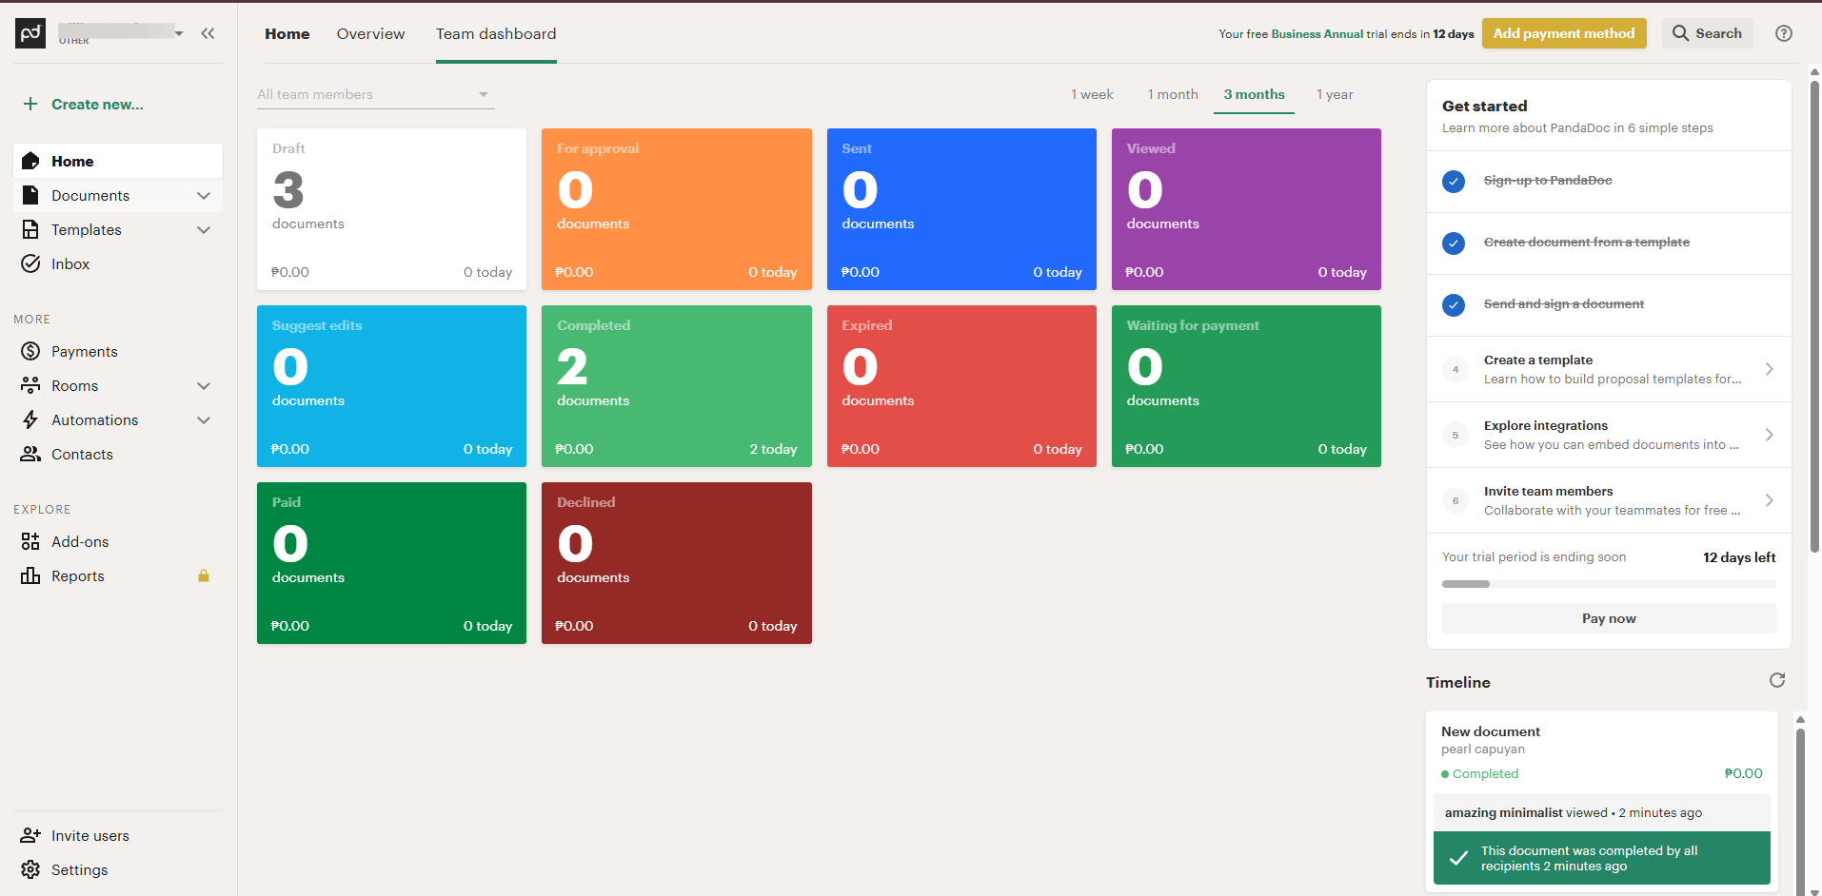The image size is (1822, 896).
Task: Select the 1 year time range
Action: pos(1334,94)
